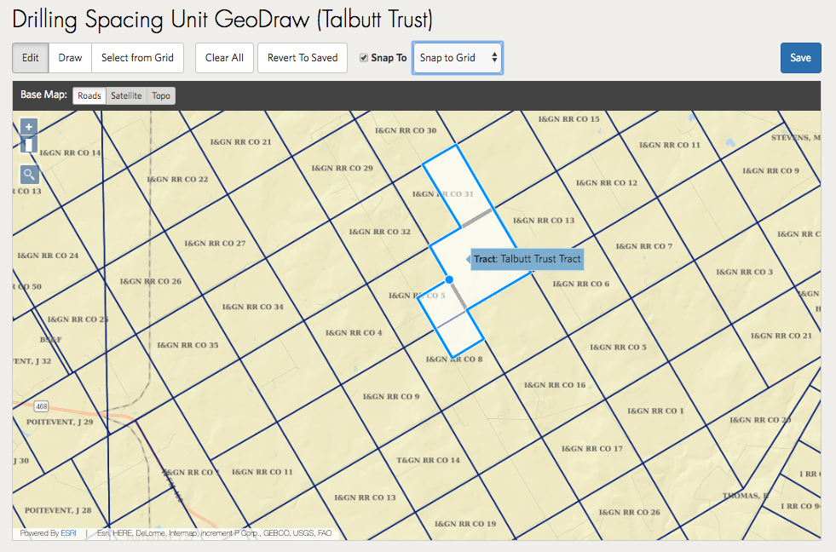Click the I&GN RR CO 29 label
The image size is (836, 552).
tap(343, 168)
